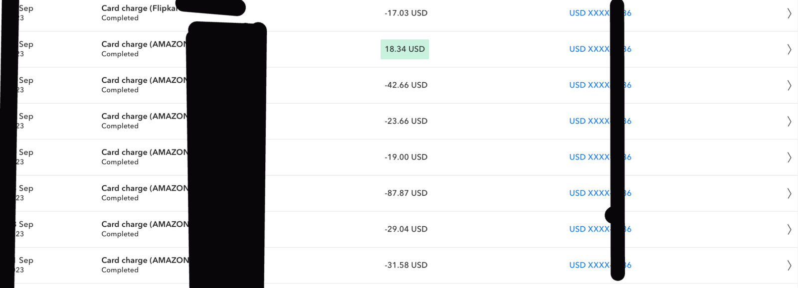The height and width of the screenshot is (288, 798).
Task: Click USD account link beside 18.34 USD
Action: click(x=590, y=49)
